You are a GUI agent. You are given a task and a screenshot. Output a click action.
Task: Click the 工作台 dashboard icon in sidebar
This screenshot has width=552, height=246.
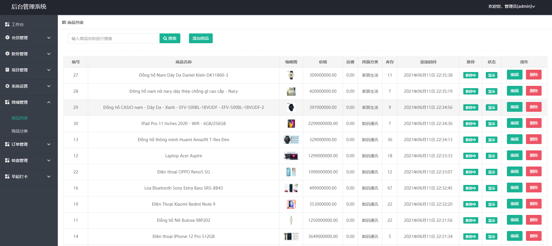tap(7, 24)
